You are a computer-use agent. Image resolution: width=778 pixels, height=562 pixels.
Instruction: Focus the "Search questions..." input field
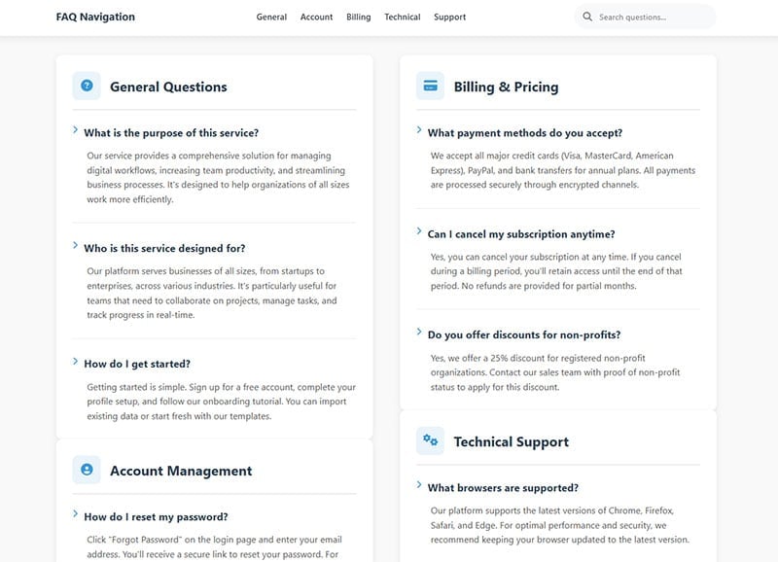pyautogui.click(x=652, y=18)
